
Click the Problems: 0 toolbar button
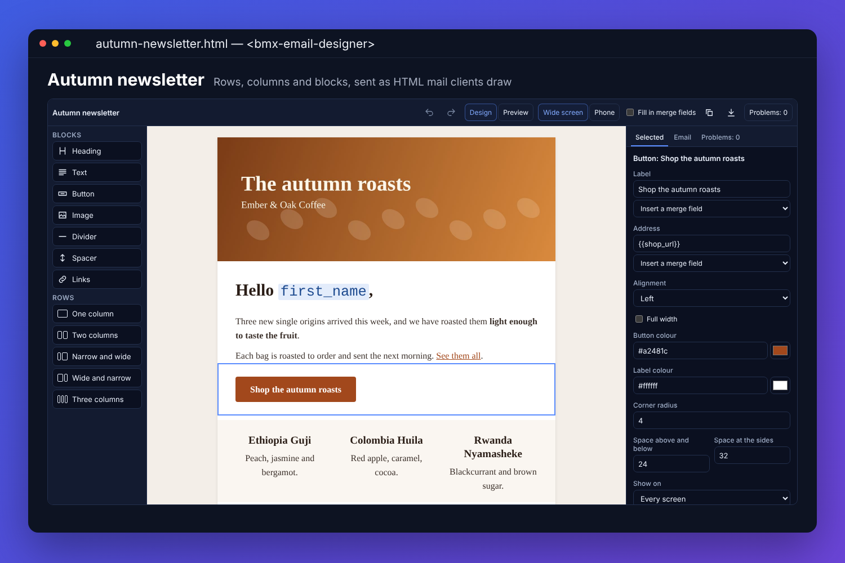tap(768, 113)
